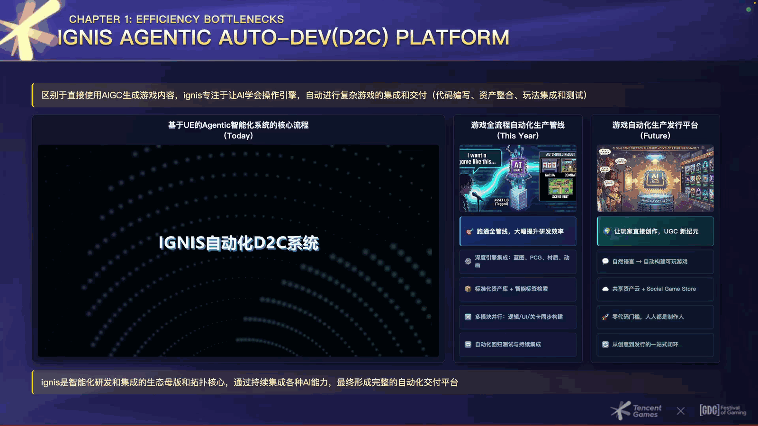The width and height of the screenshot is (758, 426).
Task: Click the text 'Social Game Store' in the cloud card
Action: [671, 289]
